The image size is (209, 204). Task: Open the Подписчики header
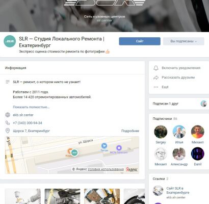(165, 119)
